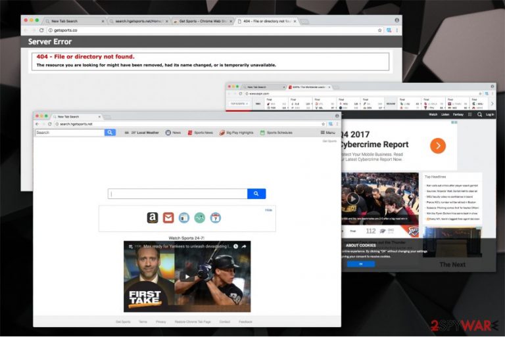Viewport: 505px width, 337px height.
Task: Click Restore Chrome Tab Page footer link
Action: pyautogui.click(x=193, y=322)
